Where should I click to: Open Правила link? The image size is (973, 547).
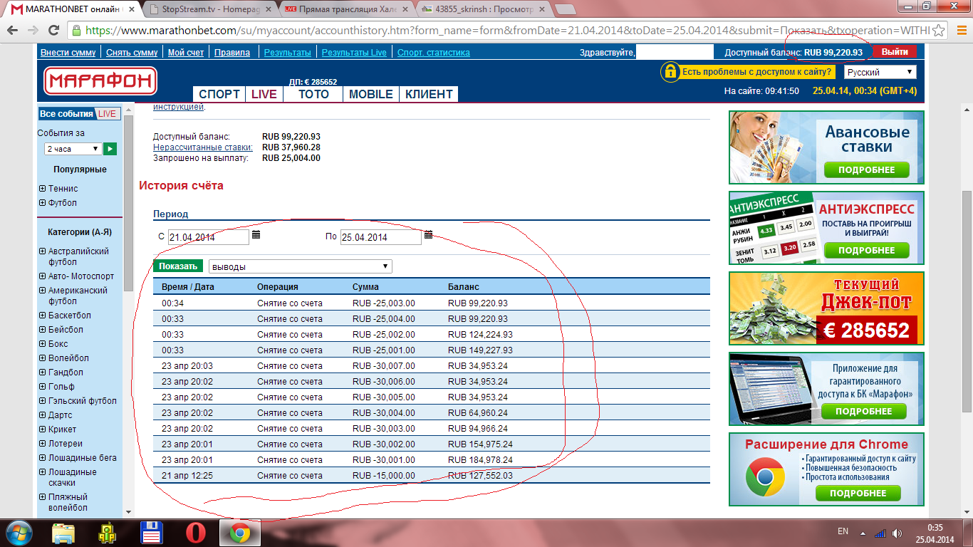[x=232, y=53]
